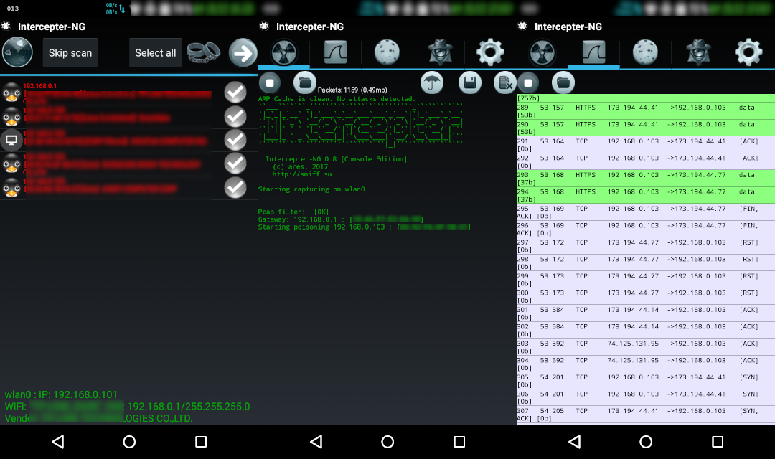Stop capturing with stop button on console screen
This screenshot has height=459, width=775.
pos(270,83)
